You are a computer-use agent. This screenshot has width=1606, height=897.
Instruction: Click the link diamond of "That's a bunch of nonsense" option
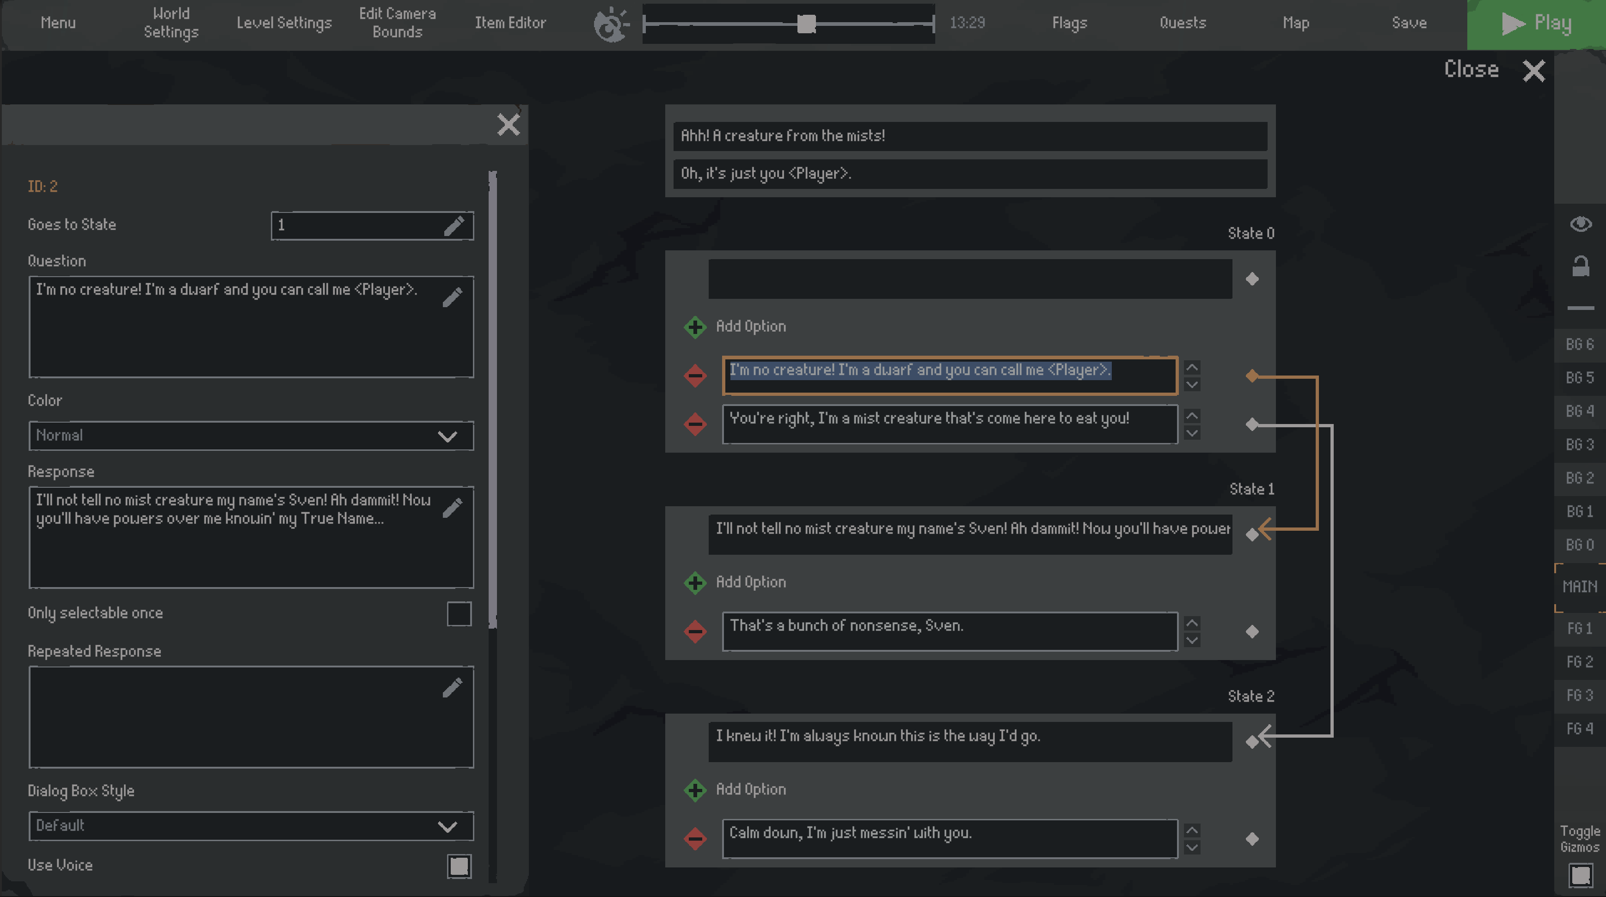1252,631
